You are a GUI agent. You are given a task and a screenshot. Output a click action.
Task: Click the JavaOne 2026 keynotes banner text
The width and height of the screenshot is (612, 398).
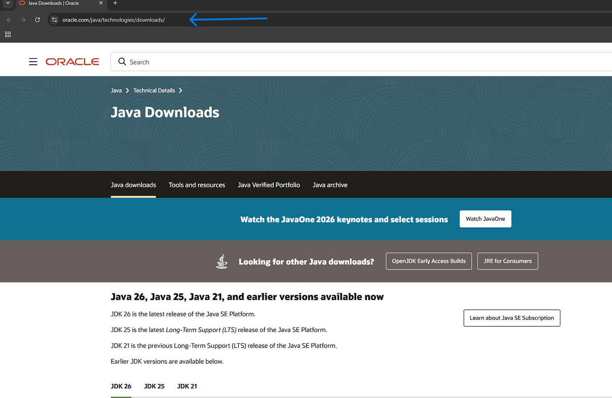click(x=344, y=220)
